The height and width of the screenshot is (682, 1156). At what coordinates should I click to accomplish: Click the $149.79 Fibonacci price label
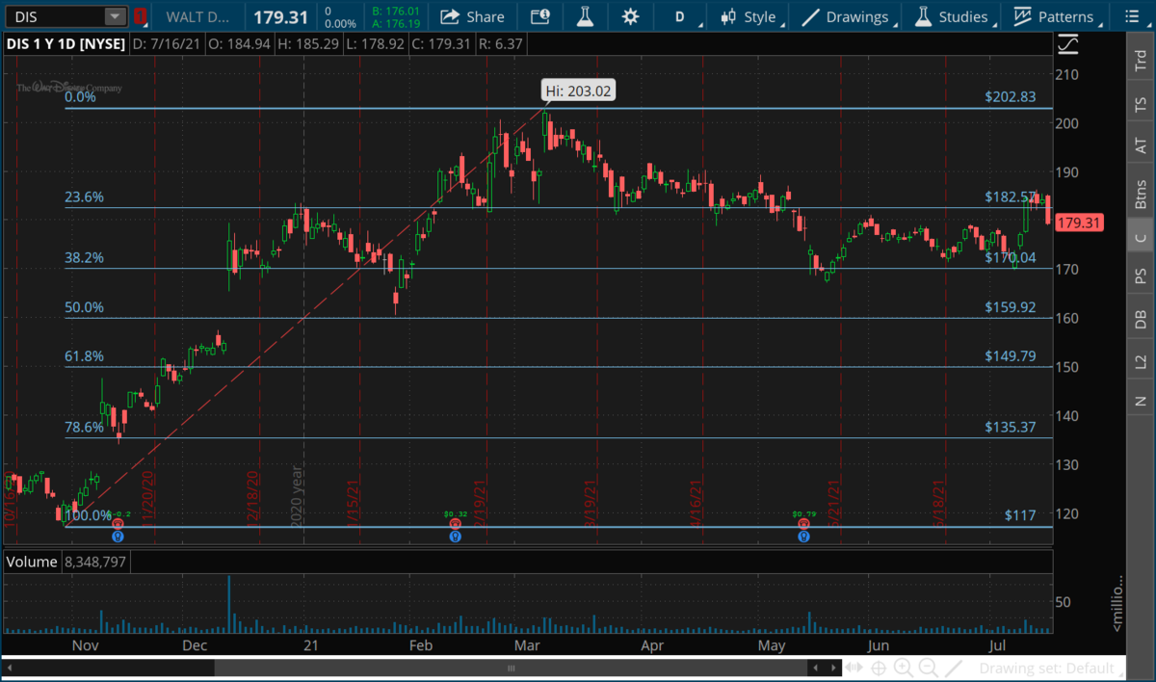1010,355
